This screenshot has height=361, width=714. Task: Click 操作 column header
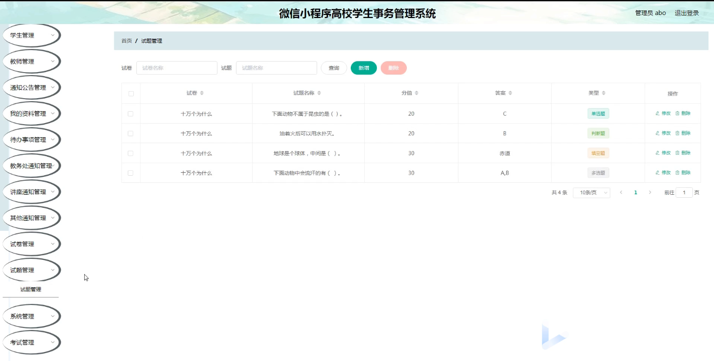tap(672, 94)
